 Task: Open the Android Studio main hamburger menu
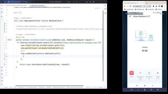pyautogui.click(x=5, y=2)
